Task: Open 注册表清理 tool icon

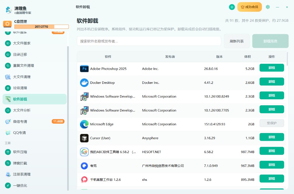Action: [8, 174]
